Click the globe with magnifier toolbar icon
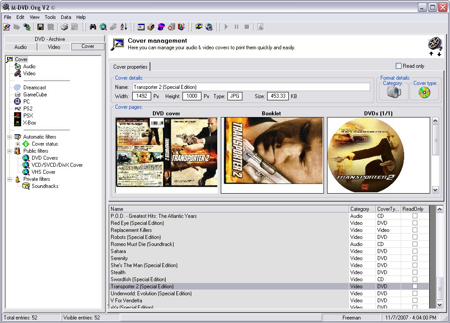Screen dimensions: 450x323 (103, 27)
